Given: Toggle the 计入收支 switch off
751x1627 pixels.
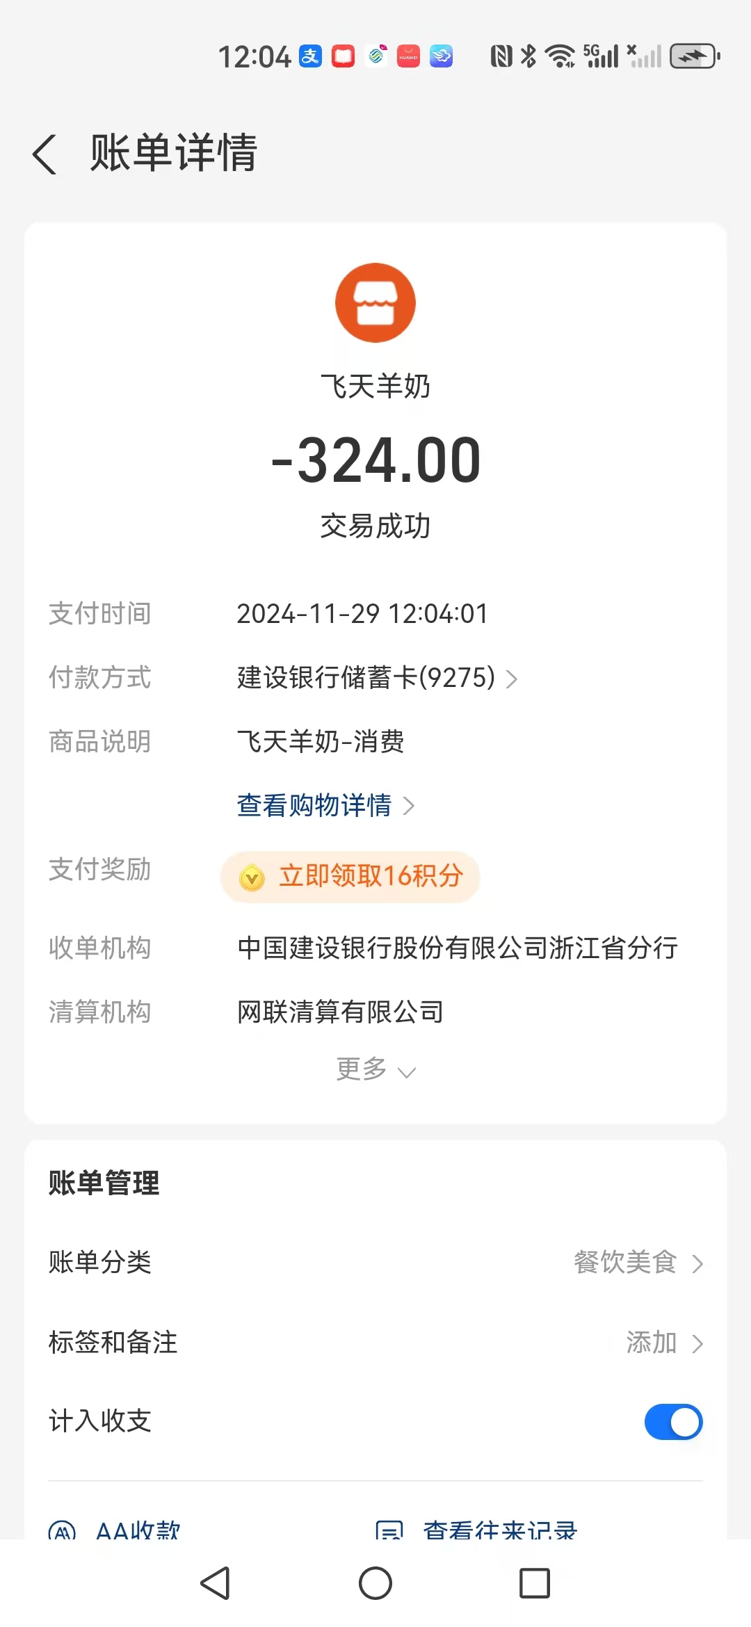Looking at the screenshot, I should pyautogui.click(x=673, y=1422).
